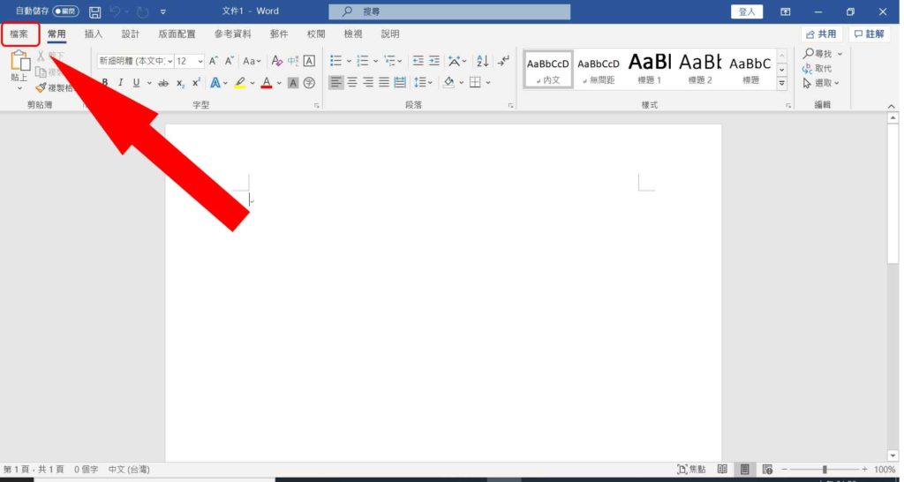Click the 登入 sign-in button
The image size is (904, 482).
[x=747, y=11]
